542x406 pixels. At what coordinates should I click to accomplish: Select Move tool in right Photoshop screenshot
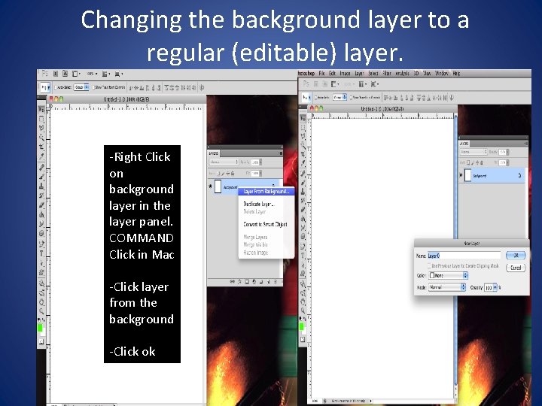coord(303,119)
